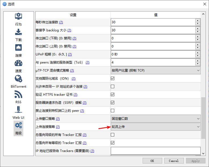
Task: Click the IP 地址已报告给 Trackers input field
Action: (155, 151)
